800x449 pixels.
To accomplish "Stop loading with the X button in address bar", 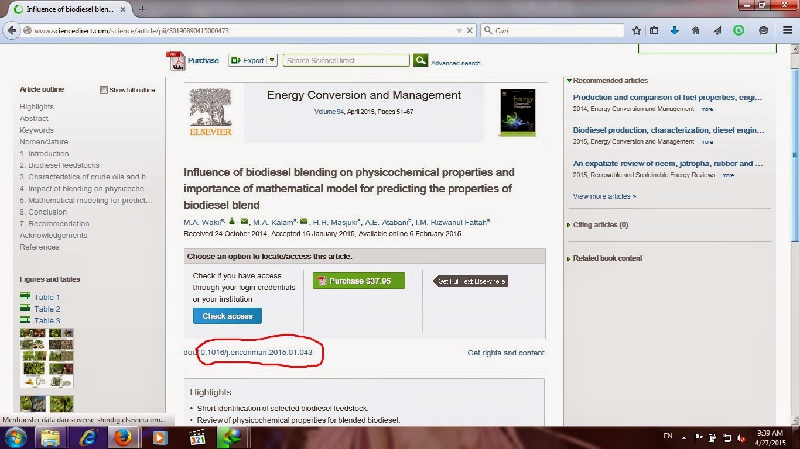I will click(470, 30).
